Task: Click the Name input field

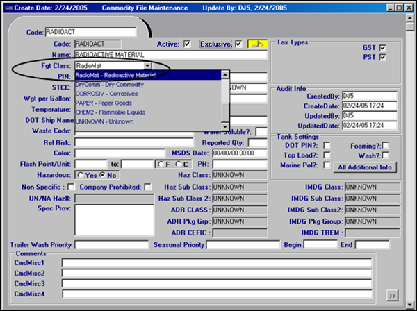Action: pos(167,54)
